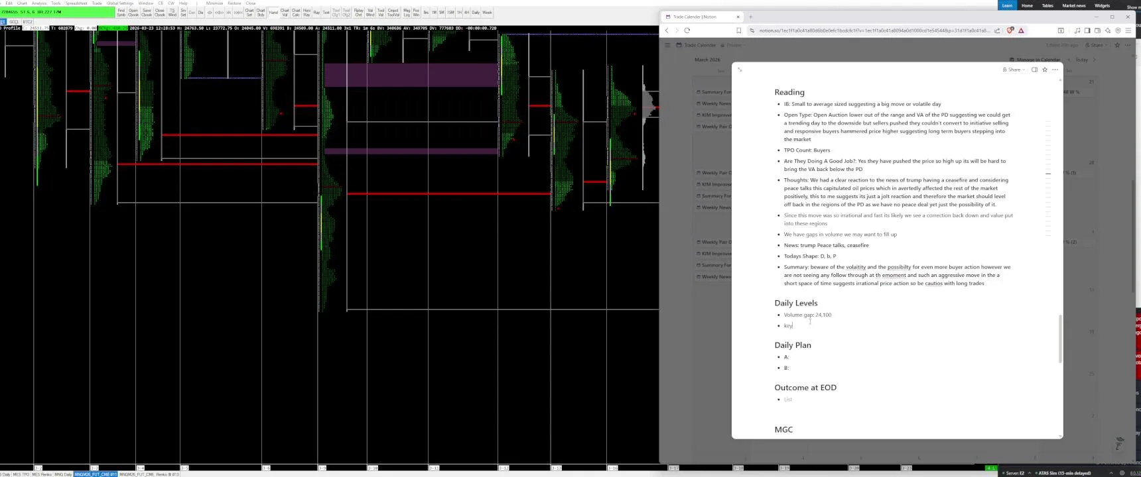Click the Brave Rewards triangle icon
1141x477 pixels.
click(x=1021, y=30)
